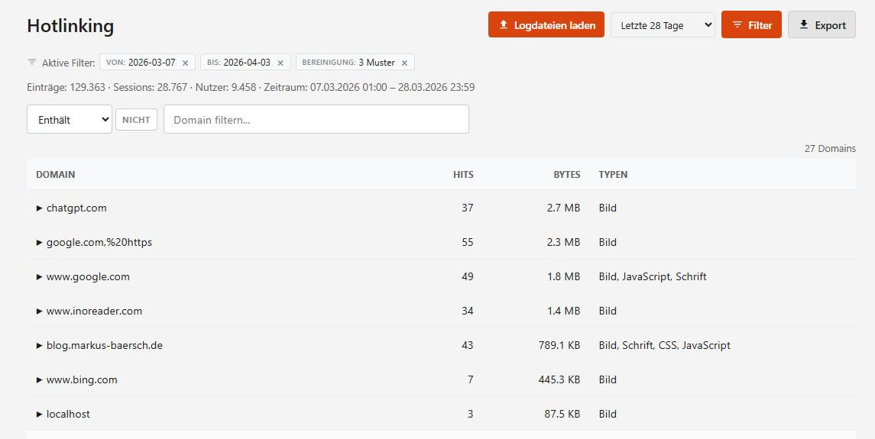Image resolution: width=875 pixels, height=439 pixels.
Task: Sort by the BYTES column header
Action: tap(566, 175)
